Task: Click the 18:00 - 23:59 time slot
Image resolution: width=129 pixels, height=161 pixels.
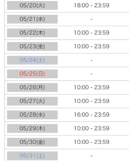Action: coord(92,5)
